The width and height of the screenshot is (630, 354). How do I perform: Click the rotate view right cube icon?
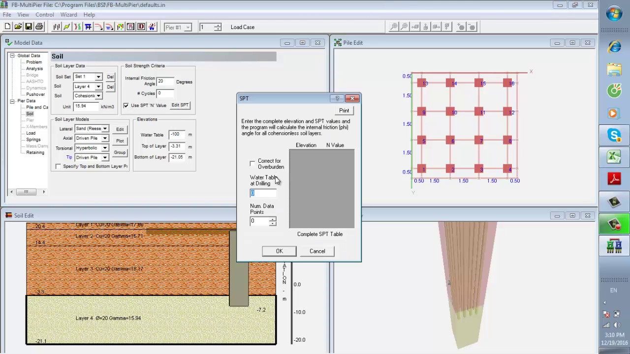tap(437, 27)
